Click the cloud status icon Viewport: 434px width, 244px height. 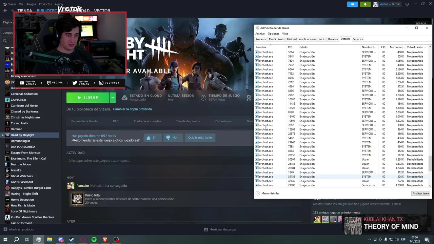(x=124, y=98)
